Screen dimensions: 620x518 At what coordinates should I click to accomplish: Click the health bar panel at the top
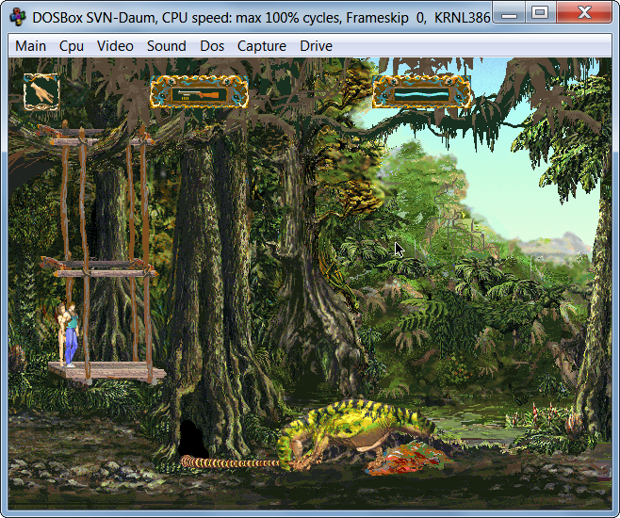coord(421,92)
